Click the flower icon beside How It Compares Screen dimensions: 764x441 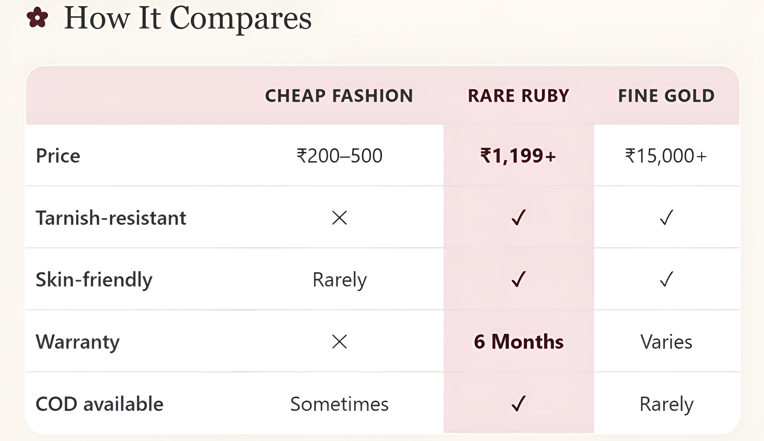coord(37,18)
